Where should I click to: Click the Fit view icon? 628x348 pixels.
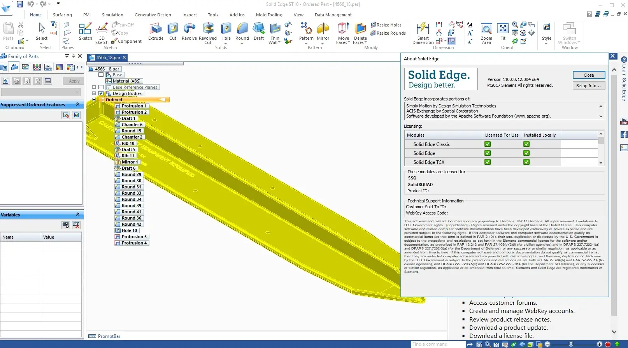[x=503, y=31]
